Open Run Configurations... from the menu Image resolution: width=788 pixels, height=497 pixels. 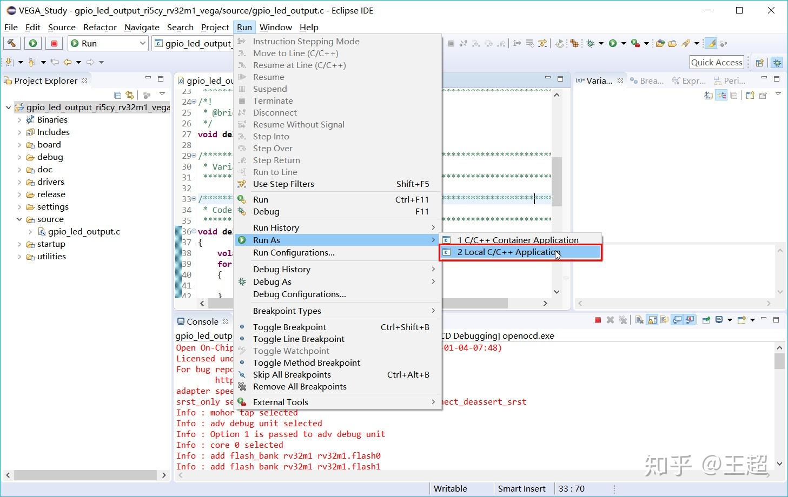(294, 253)
